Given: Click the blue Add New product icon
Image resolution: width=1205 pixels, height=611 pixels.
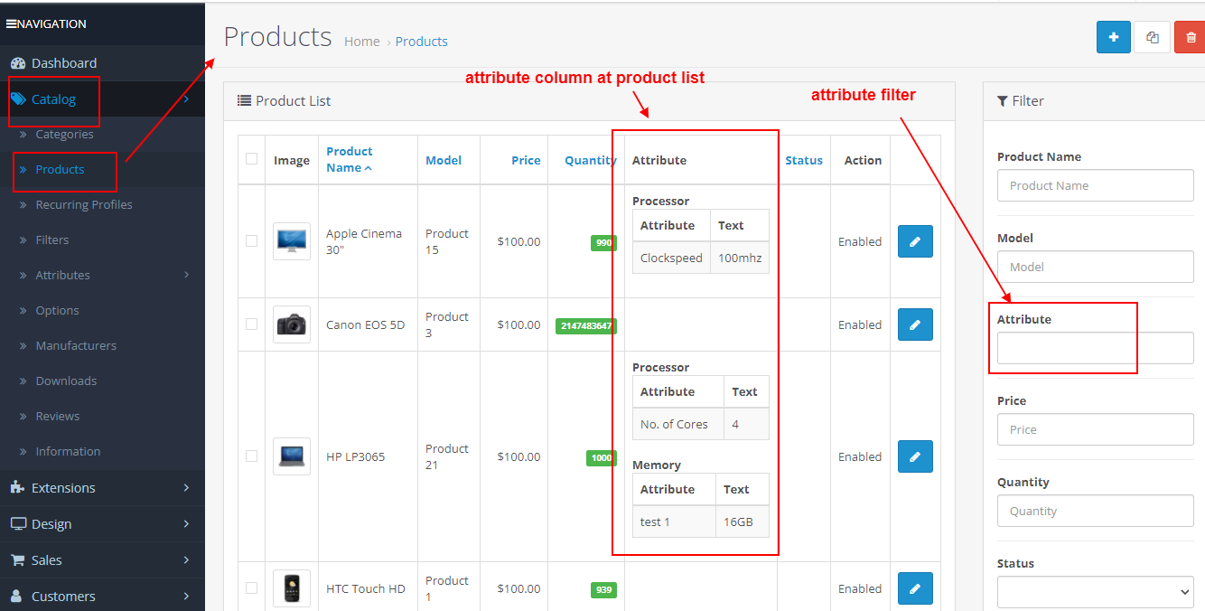Looking at the screenshot, I should tap(1113, 37).
